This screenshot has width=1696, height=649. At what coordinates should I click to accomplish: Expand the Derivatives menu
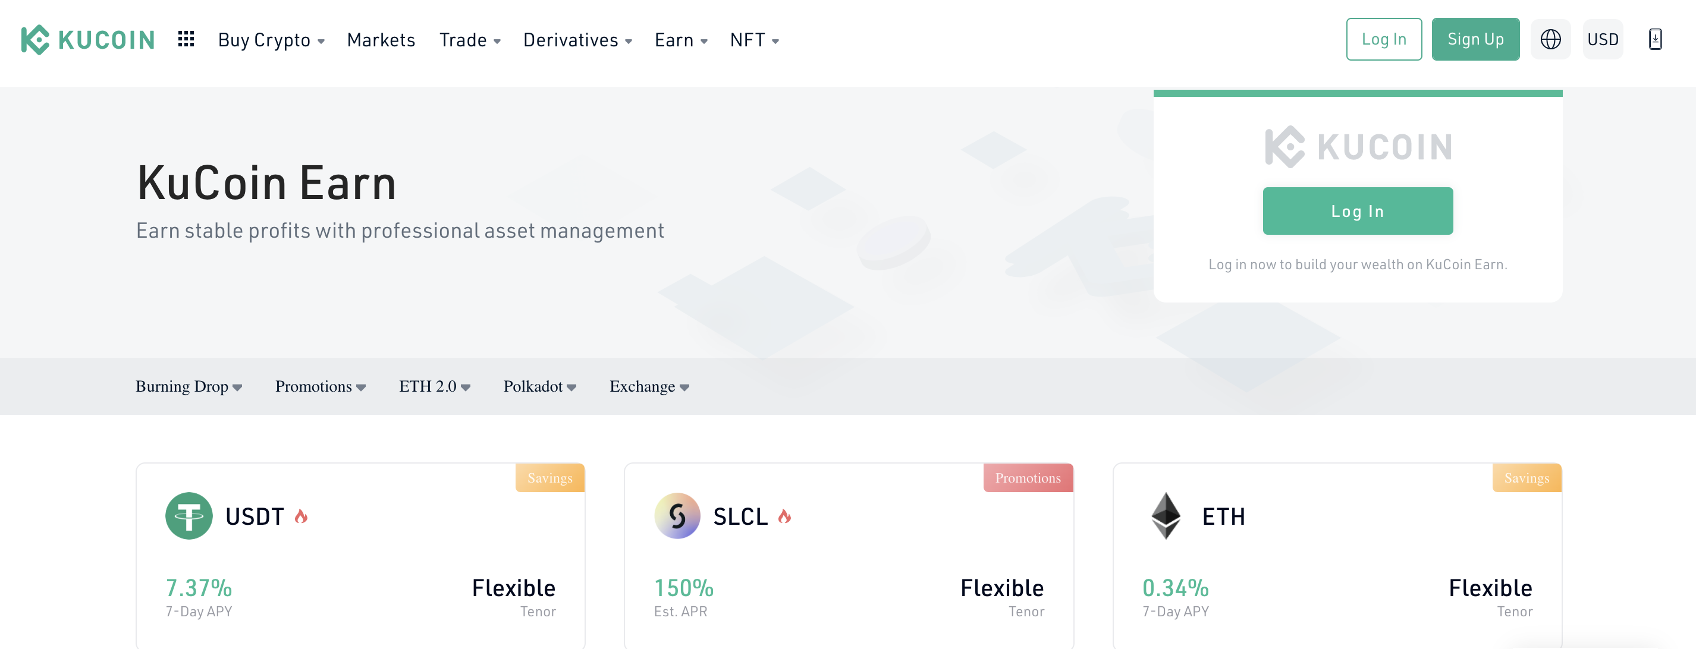[x=577, y=40]
